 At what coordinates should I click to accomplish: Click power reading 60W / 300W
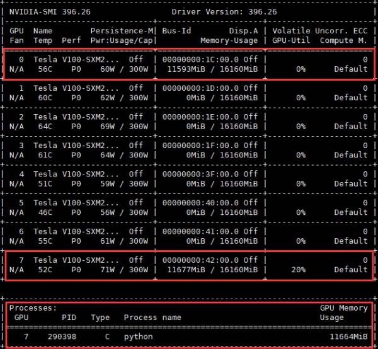coord(124,69)
